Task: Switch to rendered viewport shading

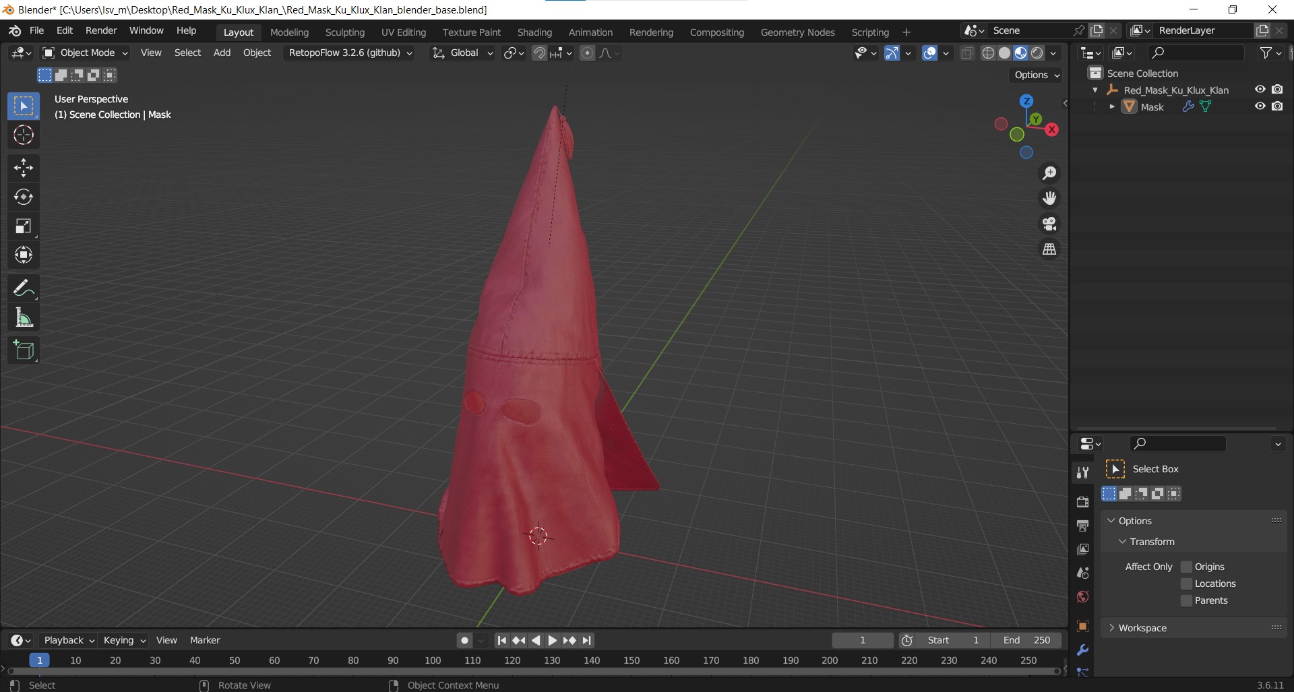Action: click(1037, 53)
